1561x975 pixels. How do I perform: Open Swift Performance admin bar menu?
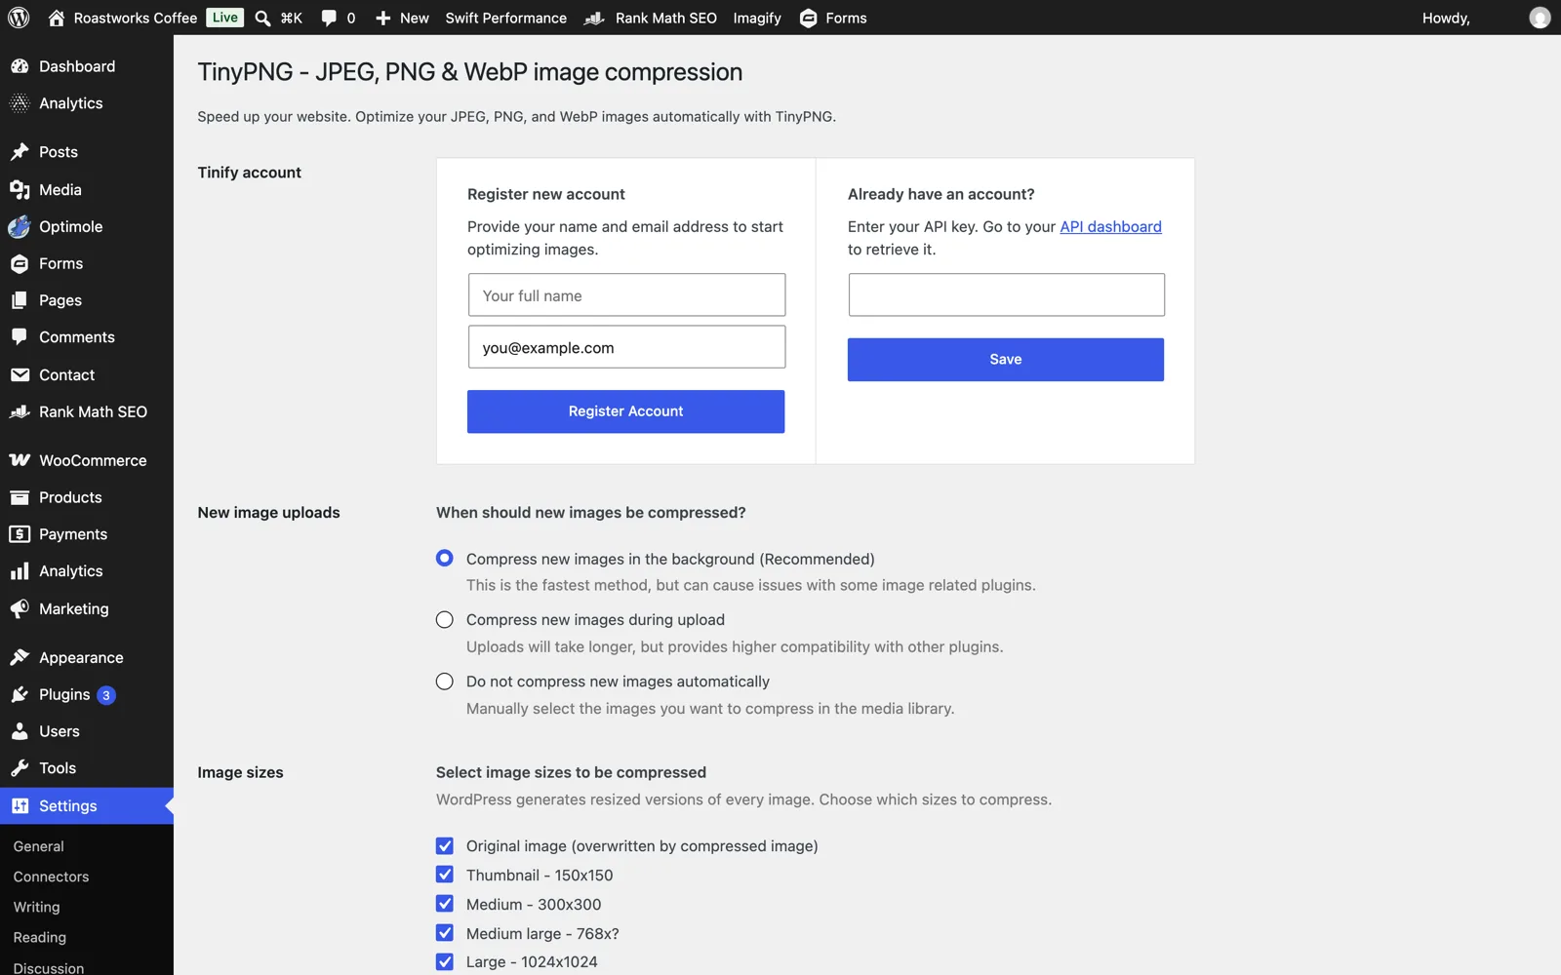[x=505, y=18]
